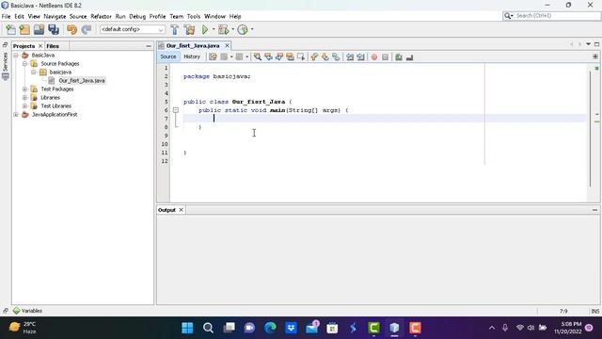Run the project with green play icon

tap(205, 29)
